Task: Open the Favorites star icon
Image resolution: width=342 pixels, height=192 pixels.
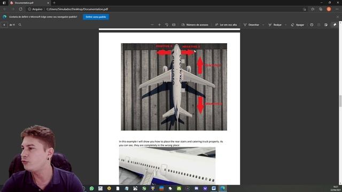Action: pos(313,9)
